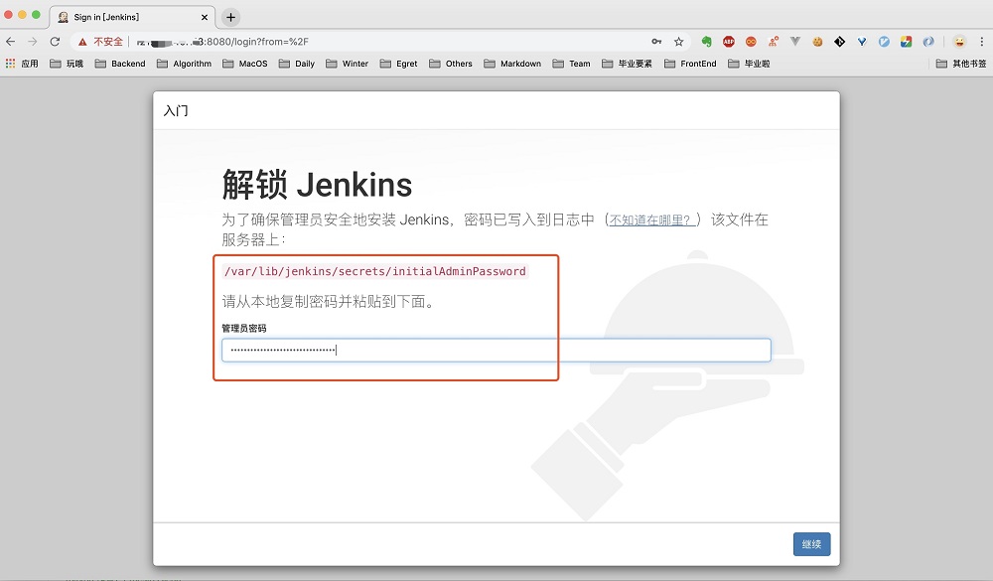Screen dimensions: 993x581
Task: Go back with the browser back arrow
Action: (11, 42)
